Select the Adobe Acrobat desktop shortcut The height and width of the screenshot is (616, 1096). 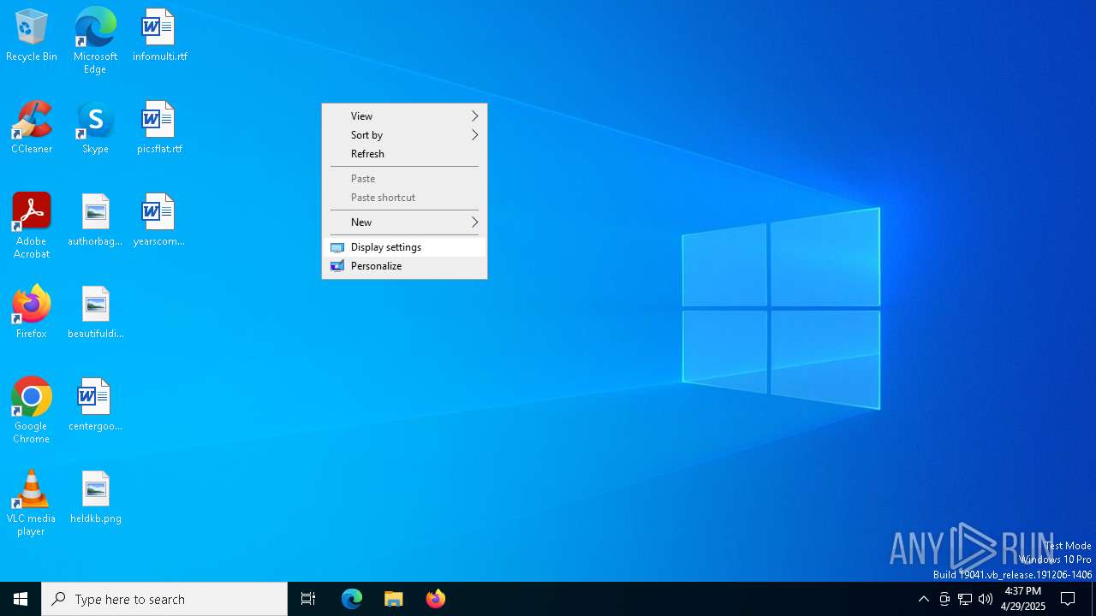(x=32, y=226)
